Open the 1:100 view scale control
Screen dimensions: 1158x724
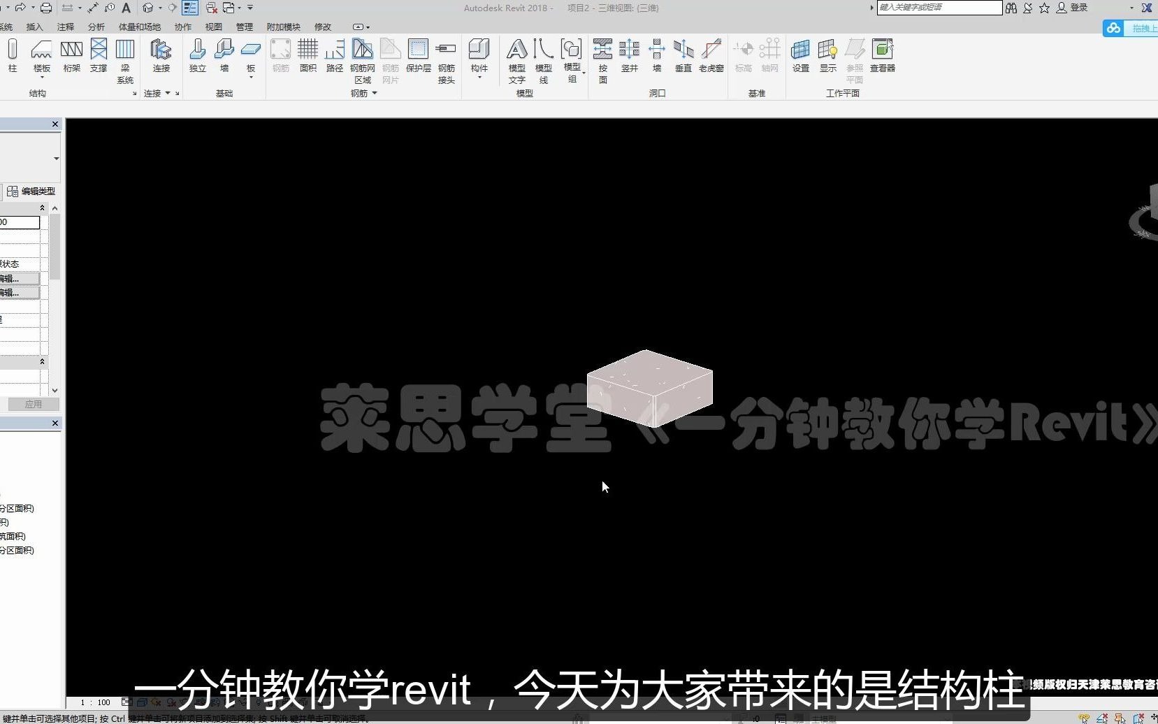coord(94,702)
